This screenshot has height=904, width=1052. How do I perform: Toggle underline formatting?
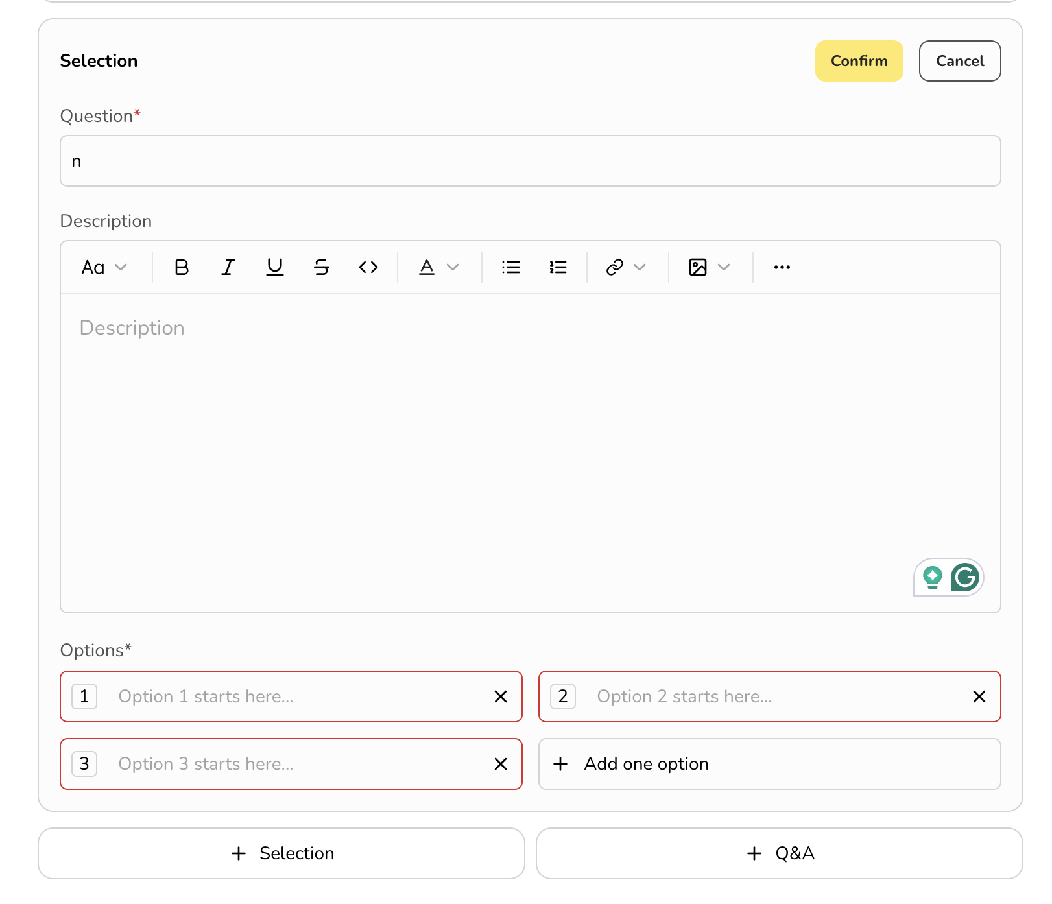coord(275,267)
